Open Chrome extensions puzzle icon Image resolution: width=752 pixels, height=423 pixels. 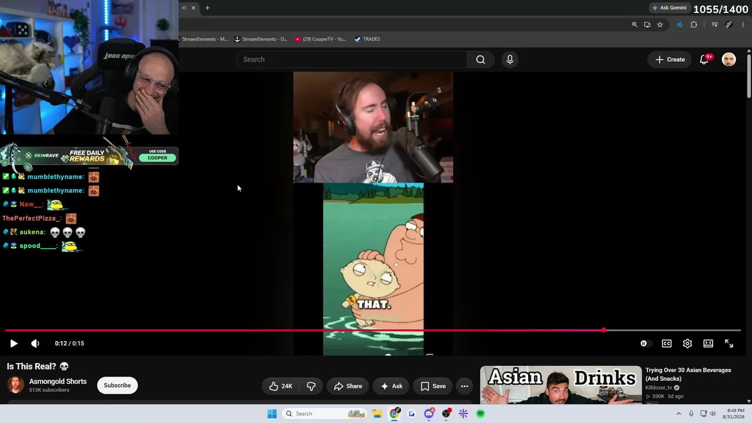(x=694, y=25)
